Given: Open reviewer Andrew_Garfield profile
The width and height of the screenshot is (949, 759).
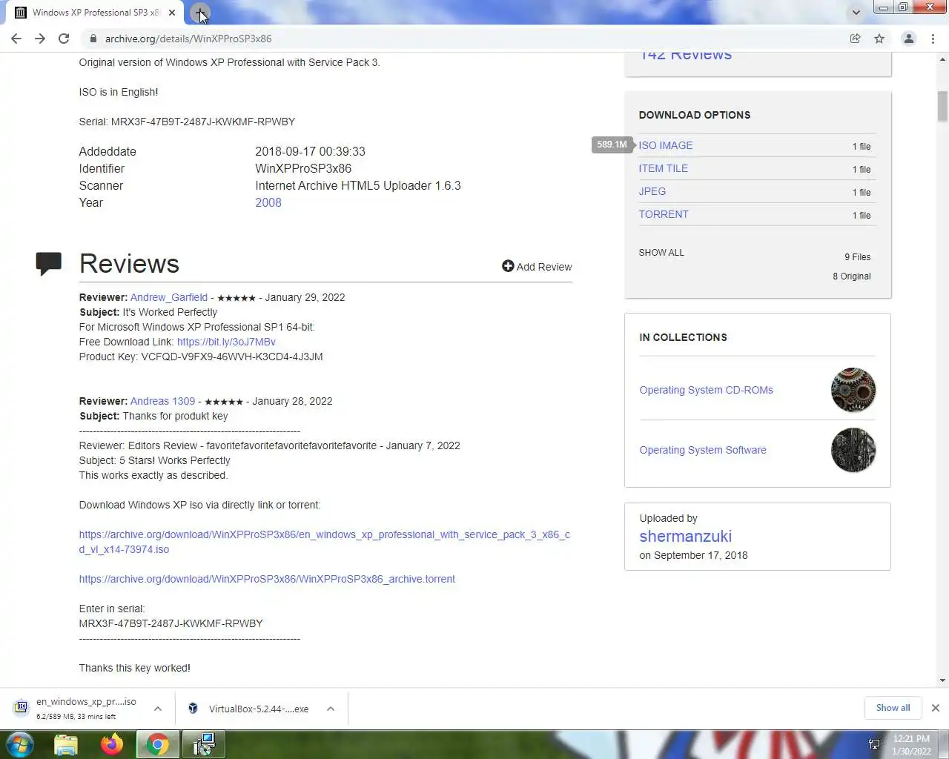Looking at the screenshot, I should (169, 297).
